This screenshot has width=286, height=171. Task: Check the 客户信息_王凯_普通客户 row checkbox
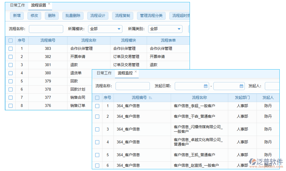(x=97, y=155)
